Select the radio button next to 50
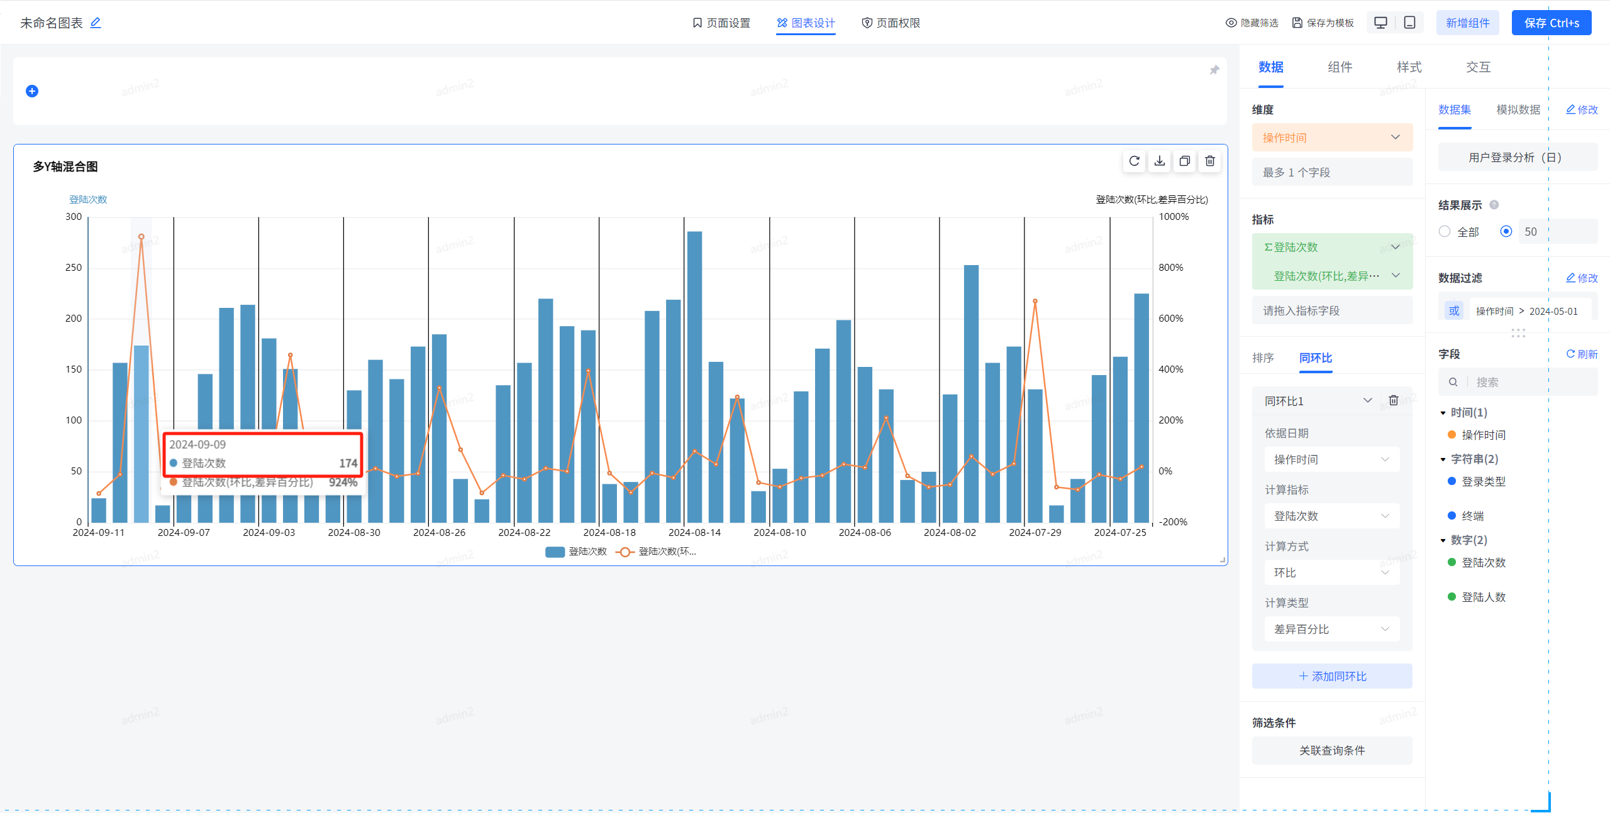 pyautogui.click(x=1506, y=231)
